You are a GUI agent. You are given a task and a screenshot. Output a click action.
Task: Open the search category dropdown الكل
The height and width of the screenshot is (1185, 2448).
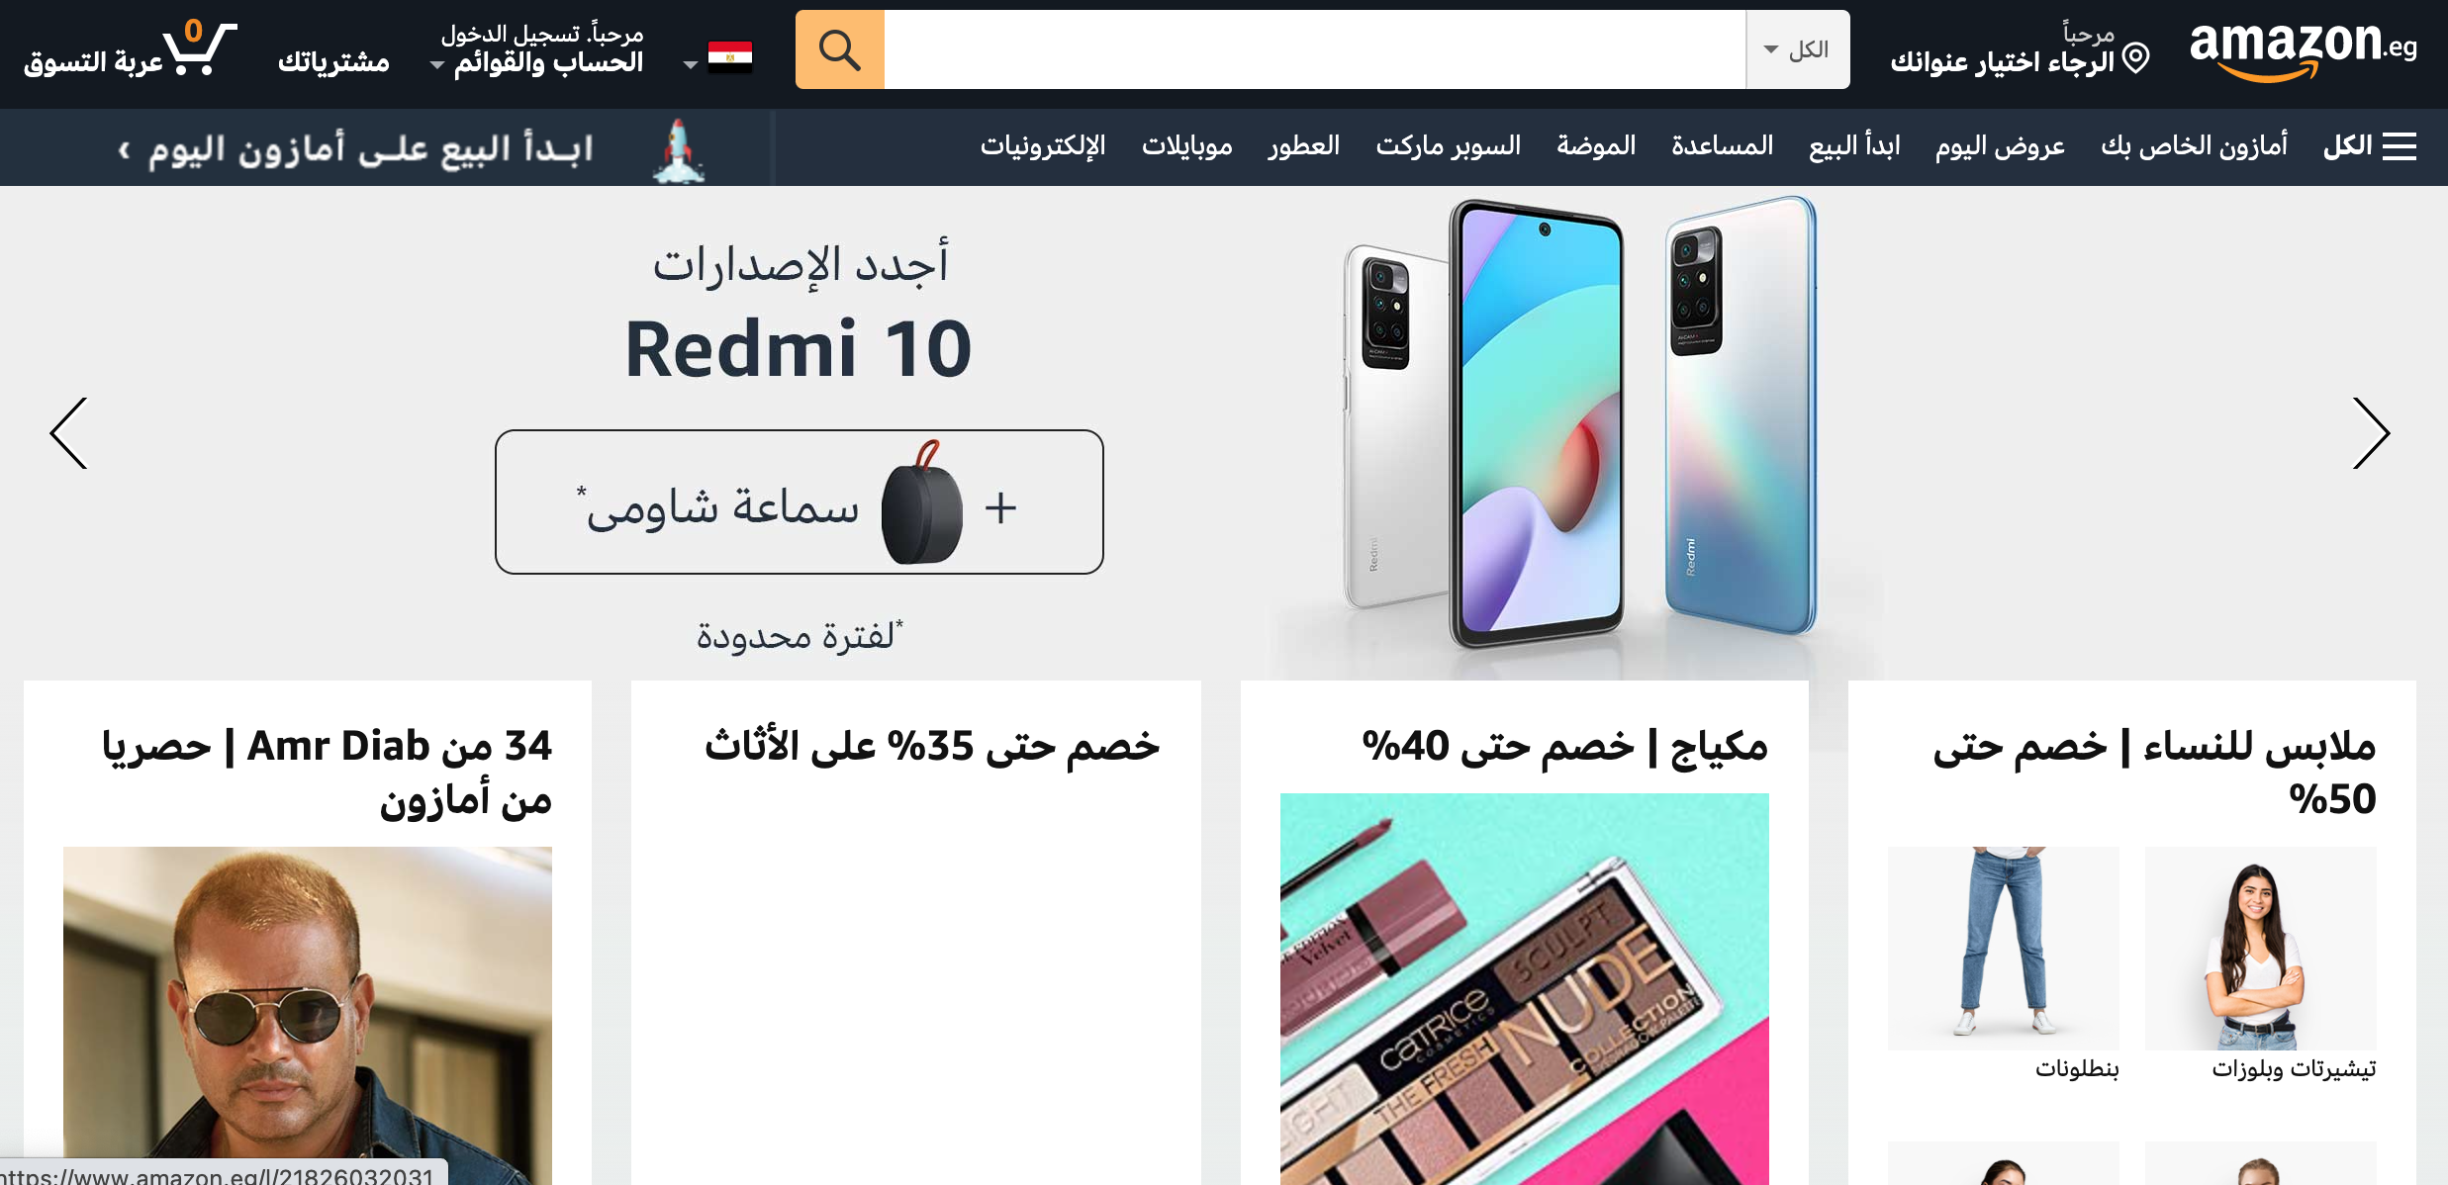point(1797,49)
